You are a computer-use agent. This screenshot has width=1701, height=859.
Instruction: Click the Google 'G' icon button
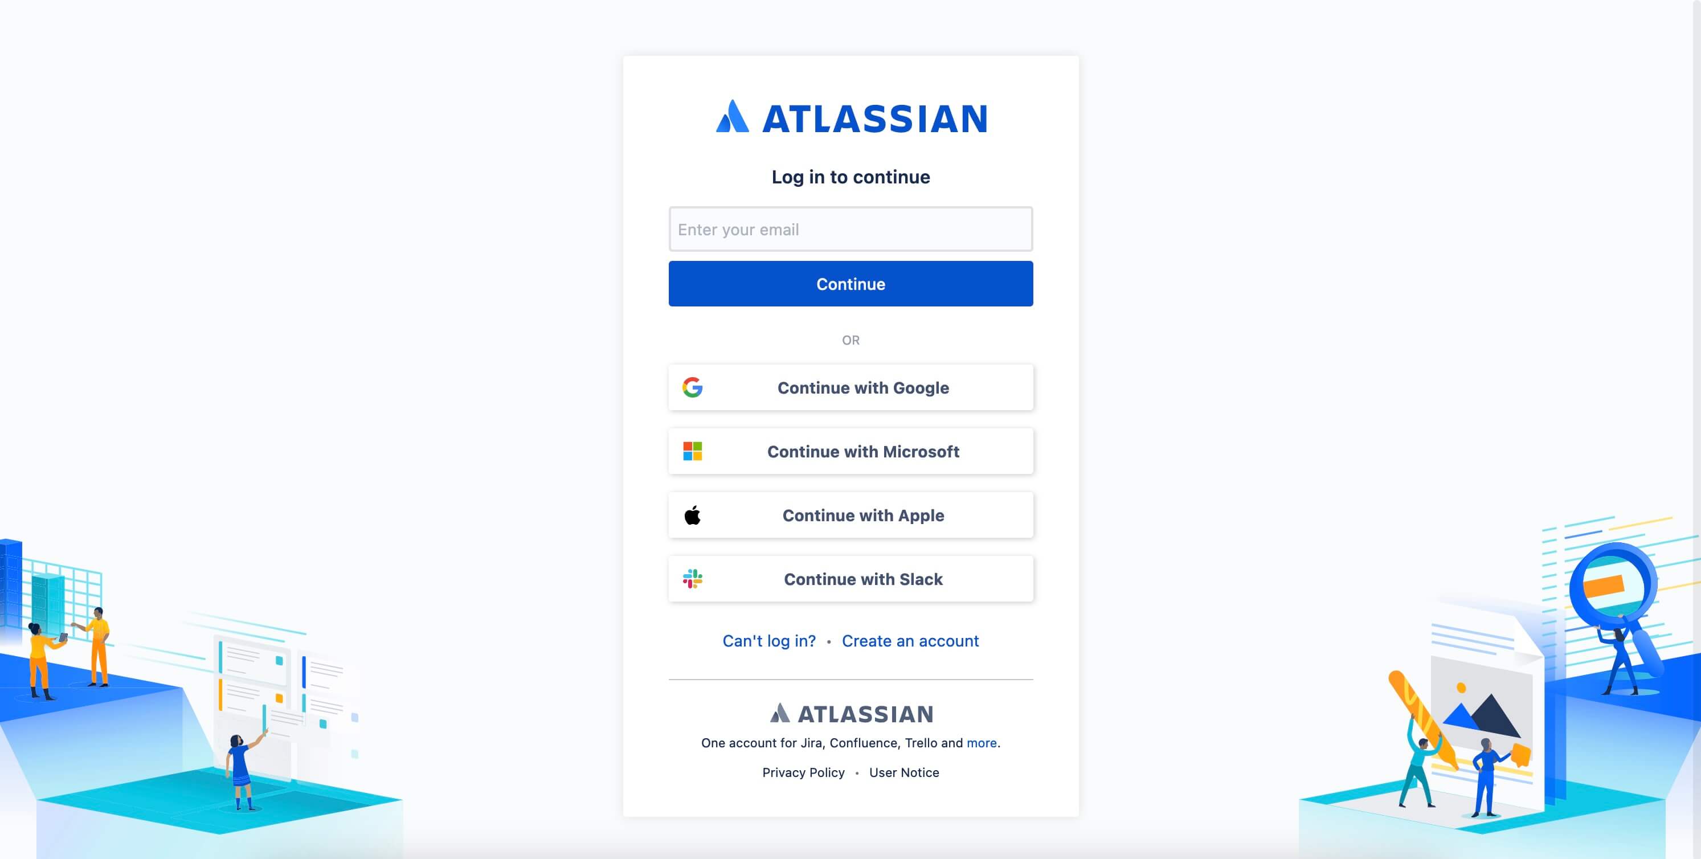[x=693, y=387]
